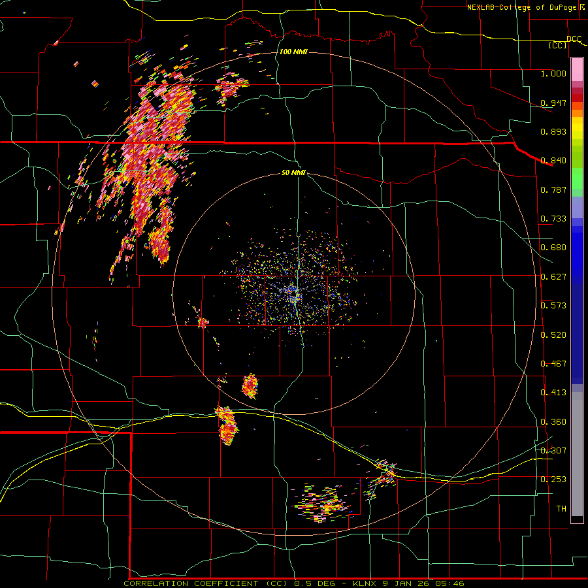
Task: Click the correlation coefficient color scale bar
Action: [577, 291]
